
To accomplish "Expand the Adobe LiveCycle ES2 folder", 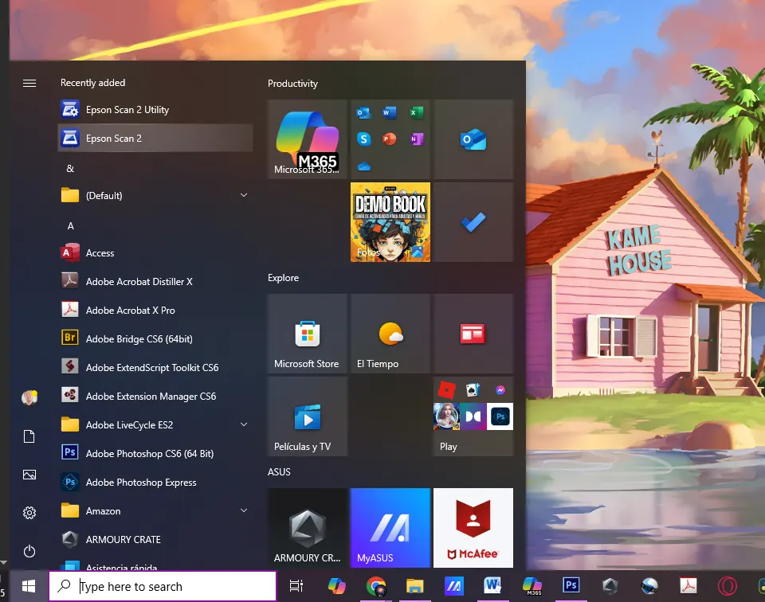I will pos(155,425).
